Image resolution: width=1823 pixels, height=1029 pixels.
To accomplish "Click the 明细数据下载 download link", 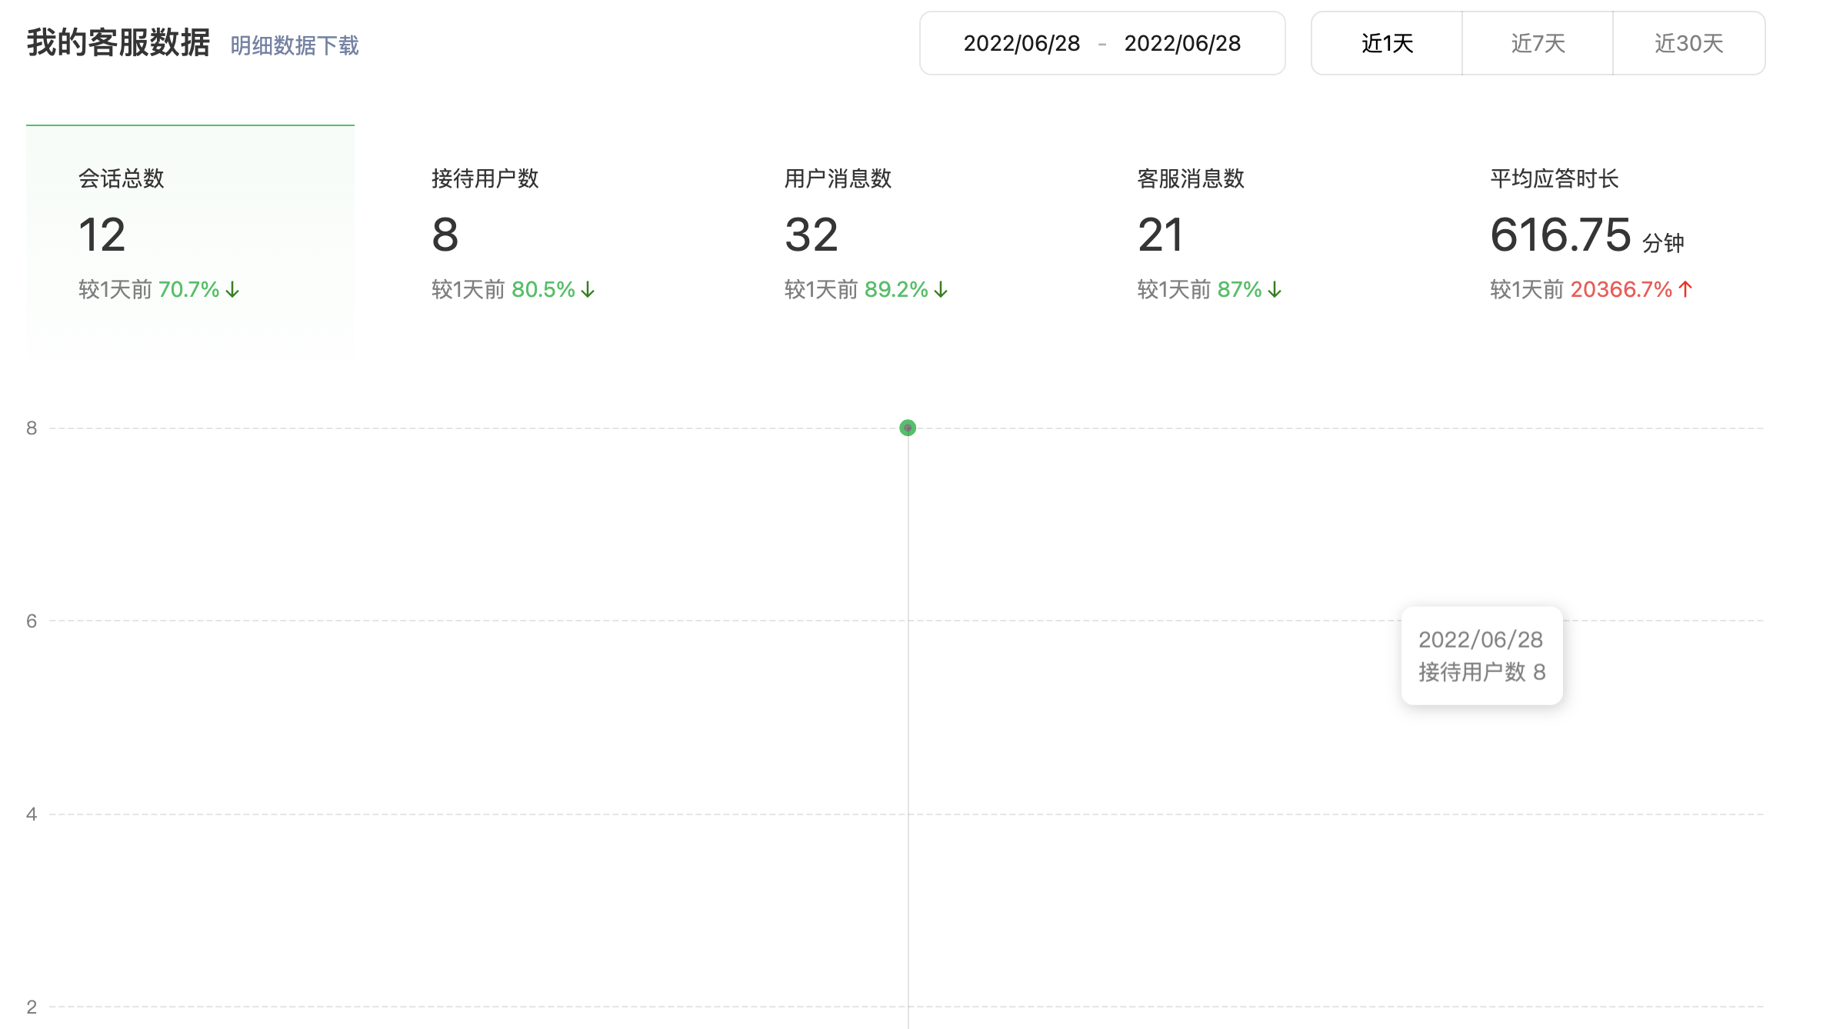I will 295,45.
